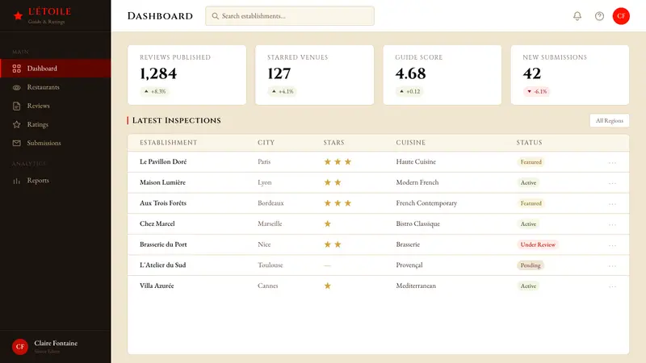Sort by City column header

(266, 143)
